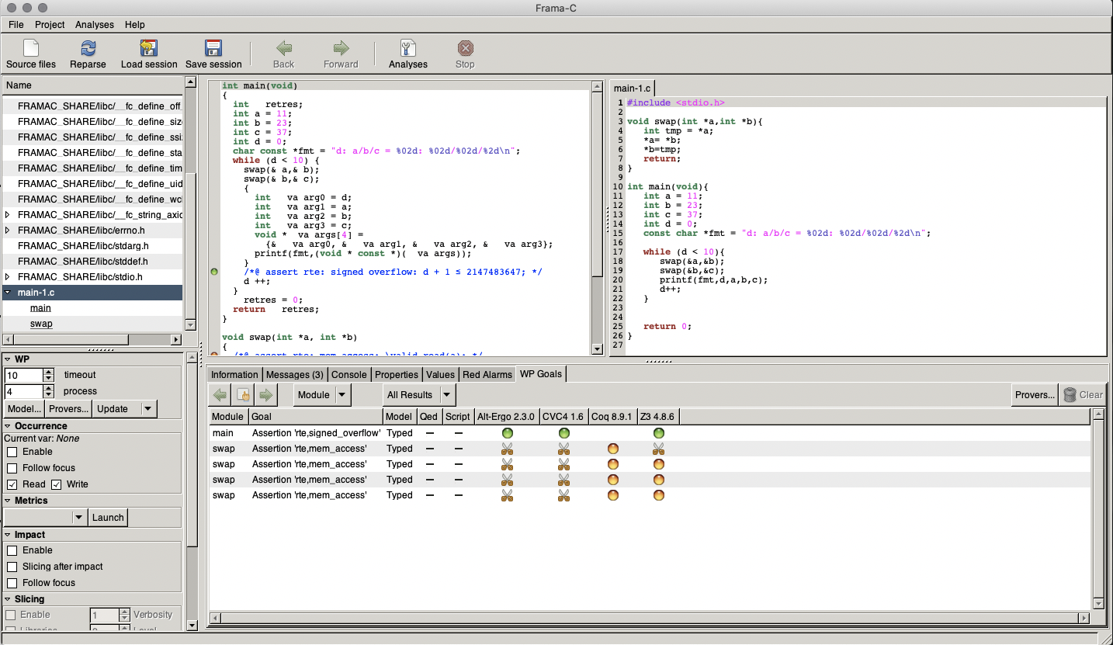Image resolution: width=1113 pixels, height=645 pixels.
Task: Click CVC4 scissors result in last swap row
Action: 564,495
